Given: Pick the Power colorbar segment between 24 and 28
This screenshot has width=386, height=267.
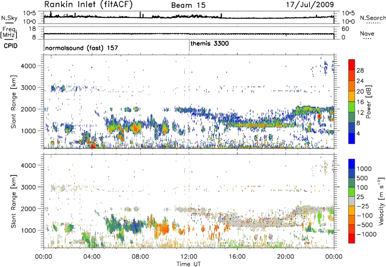Looking at the screenshot, I should pyautogui.click(x=352, y=75).
